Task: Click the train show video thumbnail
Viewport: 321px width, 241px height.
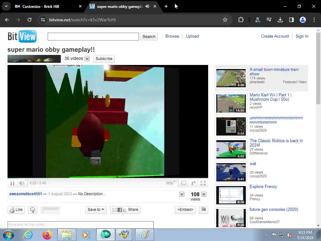Action: pos(231,78)
